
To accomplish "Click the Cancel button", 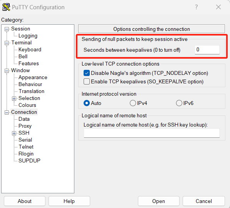I will pyautogui.click(x=204, y=201).
